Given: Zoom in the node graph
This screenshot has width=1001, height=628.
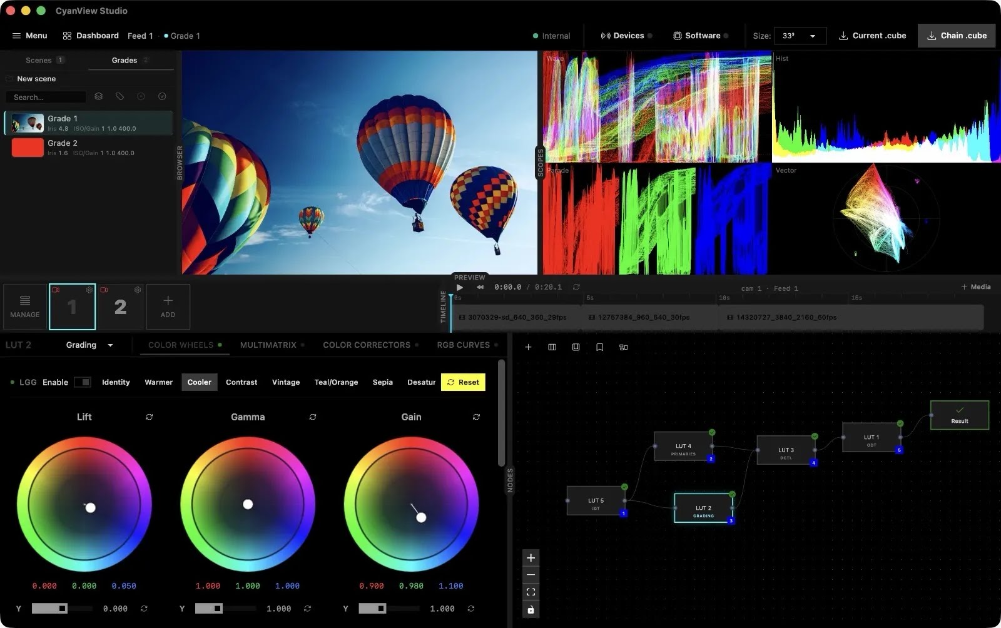Looking at the screenshot, I should tap(531, 558).
